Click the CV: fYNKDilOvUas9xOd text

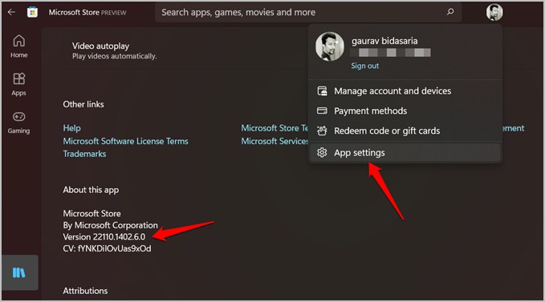click(x=107, y=248)
